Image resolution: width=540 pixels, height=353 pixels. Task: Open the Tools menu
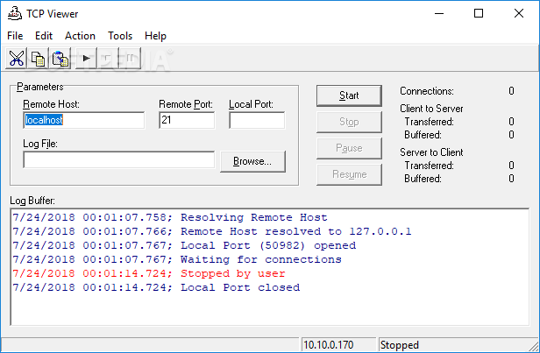pos(120,36)
